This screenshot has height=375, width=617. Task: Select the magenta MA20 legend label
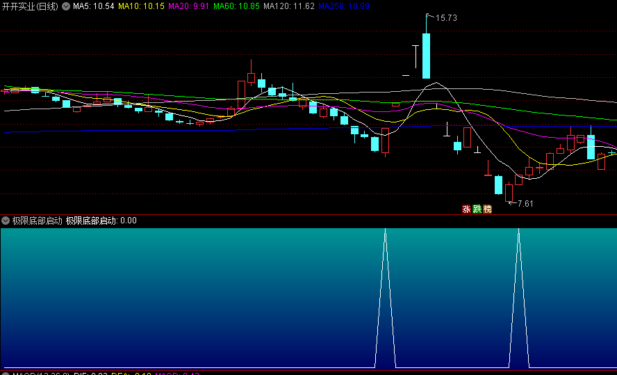(x=188, y=6)
